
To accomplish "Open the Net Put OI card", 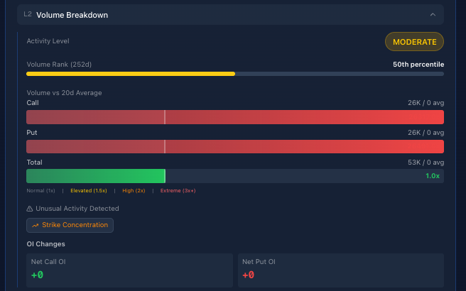I will (x=340, y=268).
